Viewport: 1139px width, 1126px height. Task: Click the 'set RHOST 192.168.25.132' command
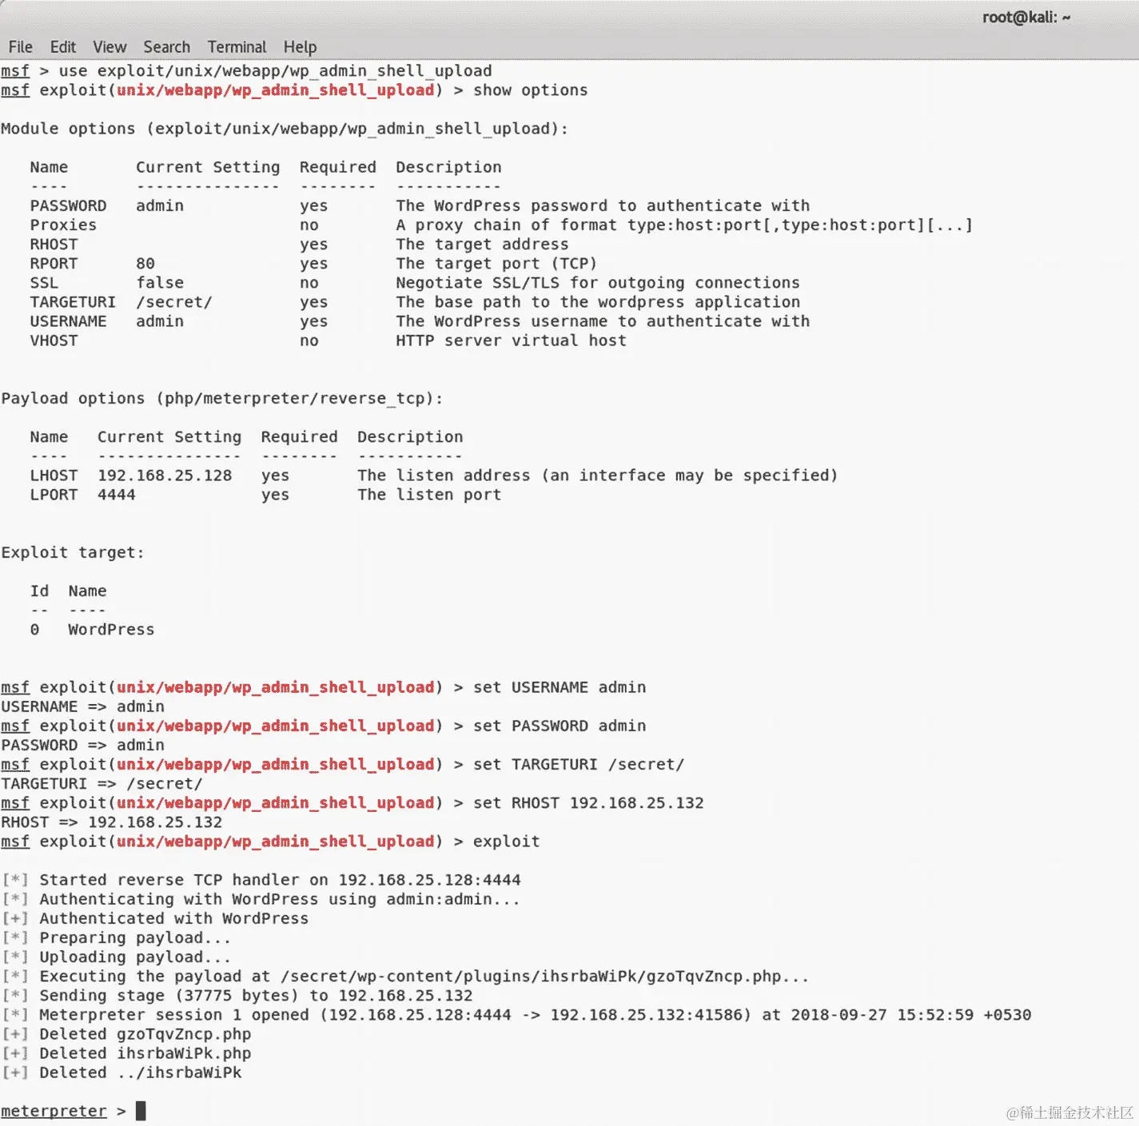coord(588,803)
